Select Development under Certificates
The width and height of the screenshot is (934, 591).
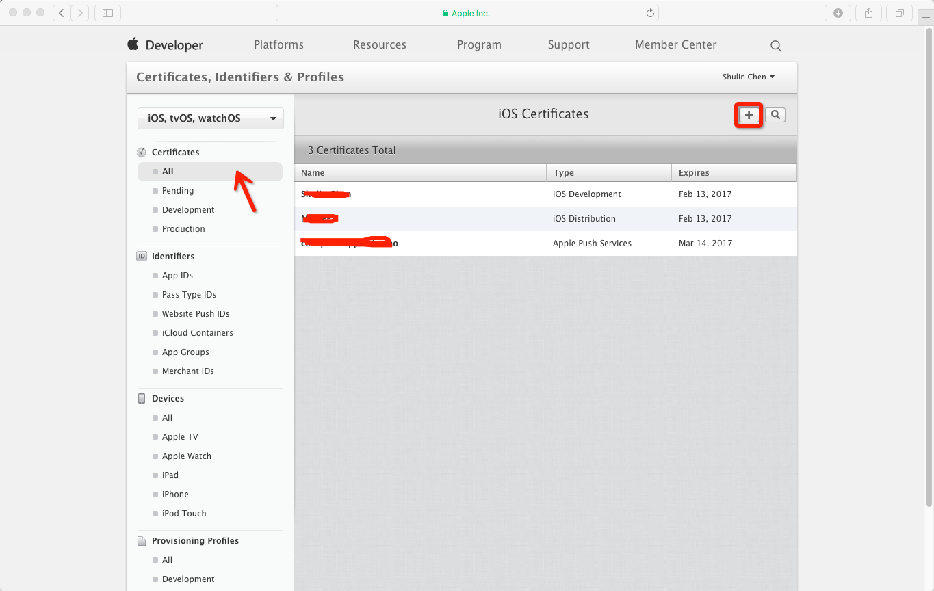coord(188,210)
